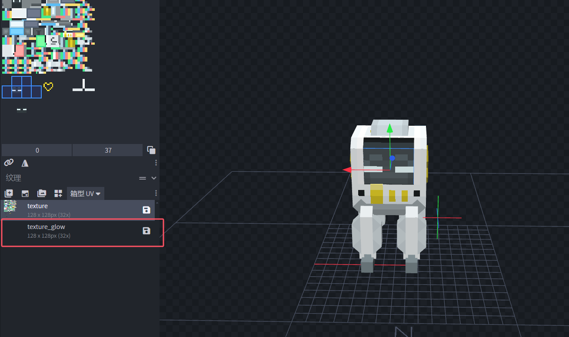Viewport: 569px width, 337px height.
Task: Click the chain link icon in UV panel
Action: (9, 163)
